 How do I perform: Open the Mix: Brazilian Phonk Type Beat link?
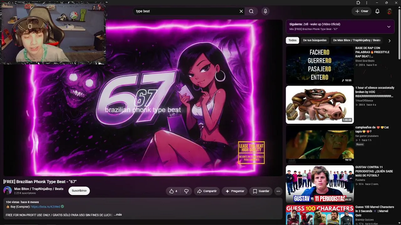[x=314, y=29]
